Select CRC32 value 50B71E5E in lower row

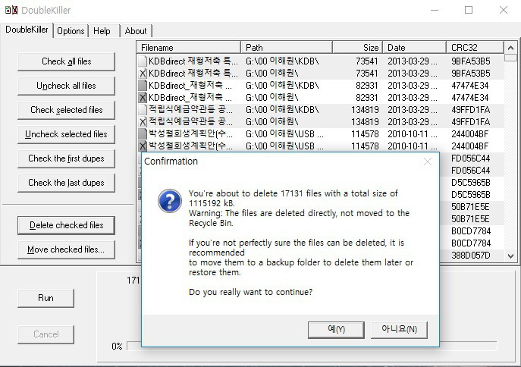click(470, 219)
